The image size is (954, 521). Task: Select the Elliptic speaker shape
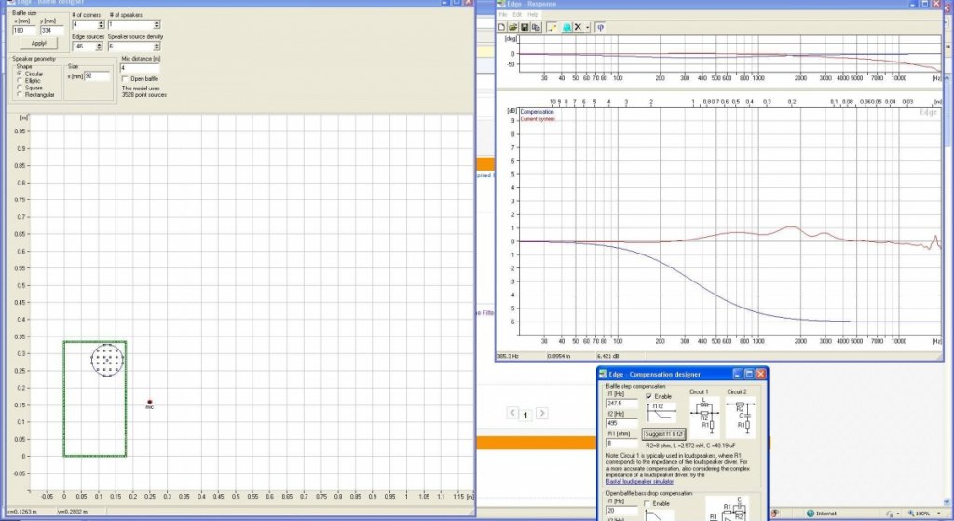coord(20,80)
